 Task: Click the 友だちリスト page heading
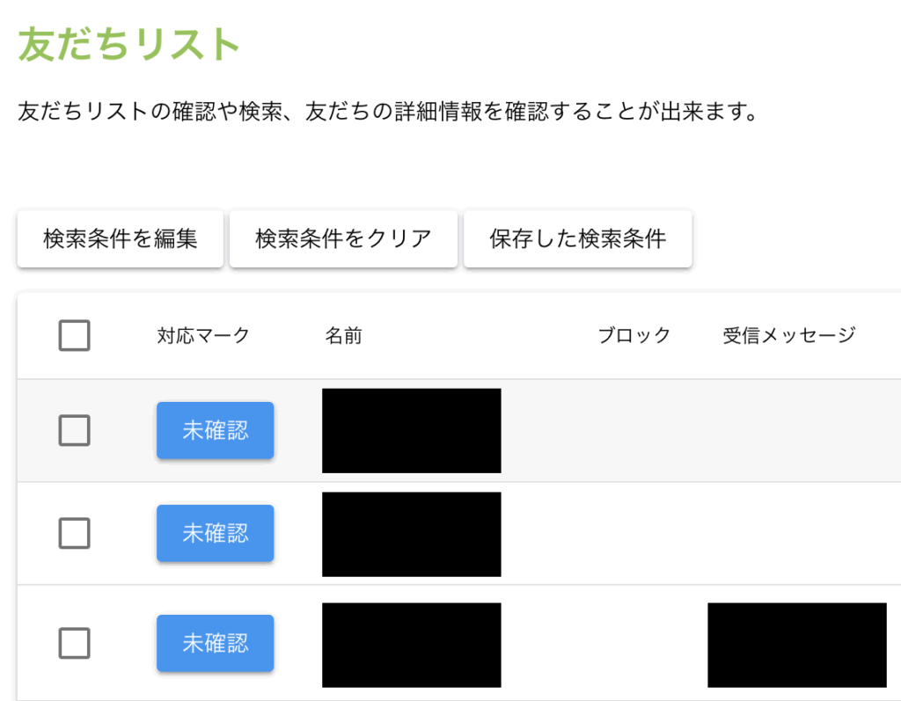tap(129, 44)
